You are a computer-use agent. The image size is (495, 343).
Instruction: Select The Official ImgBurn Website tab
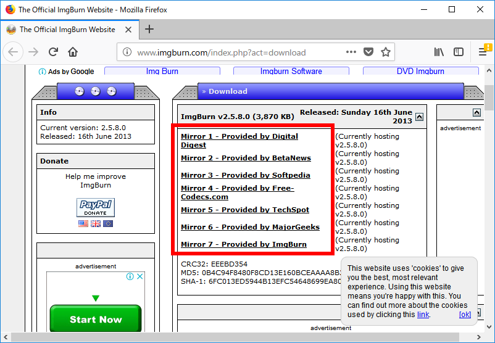point(70,30)
